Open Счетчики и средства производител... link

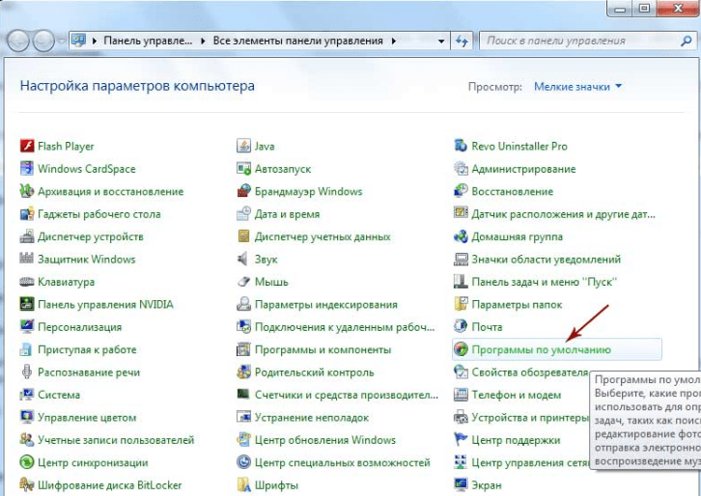pos(347,395)
